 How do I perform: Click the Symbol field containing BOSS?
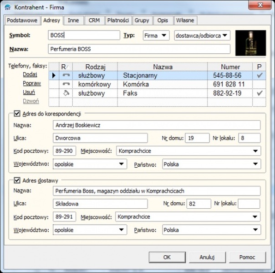(x=84, y=36)
